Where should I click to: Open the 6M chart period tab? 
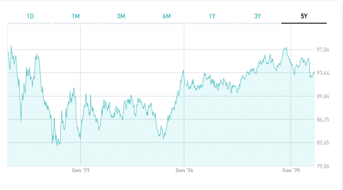[166, 16]
